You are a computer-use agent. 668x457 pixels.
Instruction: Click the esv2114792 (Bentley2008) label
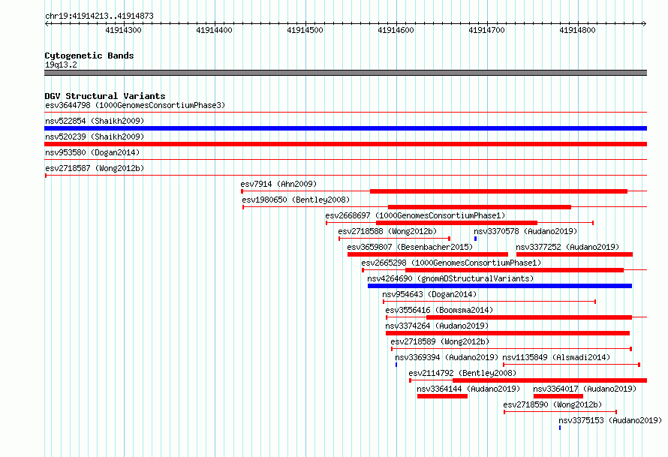click(462, 373)
